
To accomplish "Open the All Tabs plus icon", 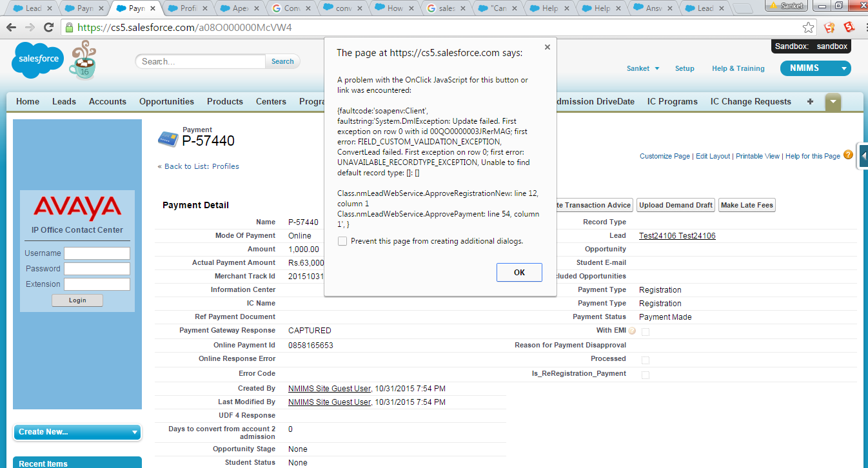I will [810, 102].
